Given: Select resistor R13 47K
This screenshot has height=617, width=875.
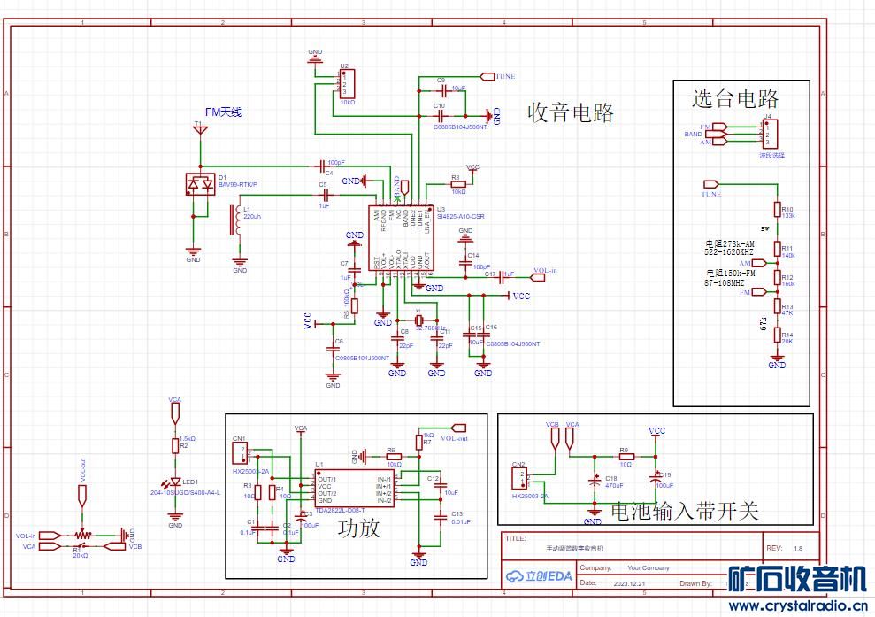Looking at the screenshot, I should (x=777, y=306).
